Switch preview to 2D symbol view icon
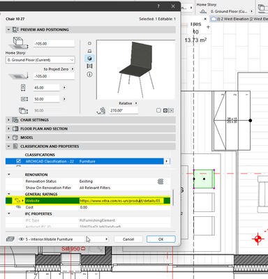 (89, 43)
